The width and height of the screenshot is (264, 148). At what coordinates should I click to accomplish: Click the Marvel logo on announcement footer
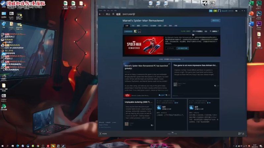click(127, 95)
